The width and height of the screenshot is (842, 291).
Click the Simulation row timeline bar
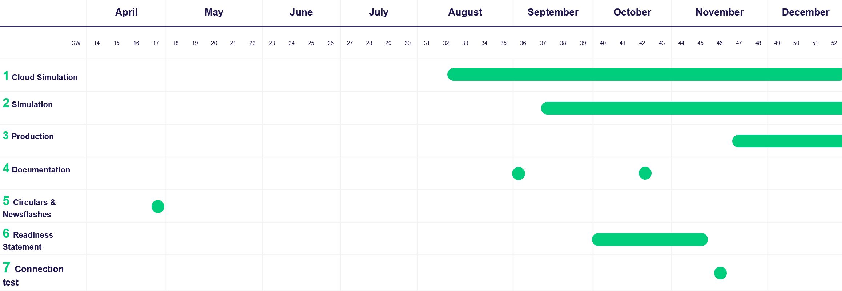[x=690, y=108]
